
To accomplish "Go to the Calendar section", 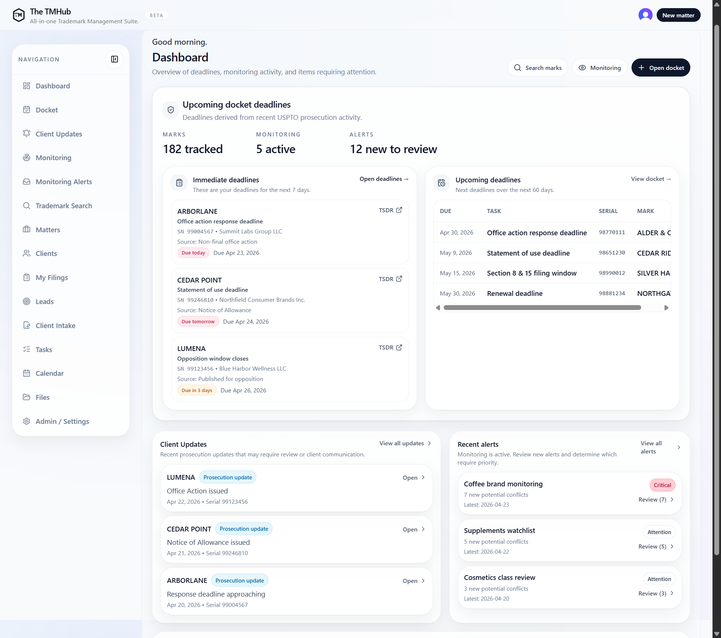I will click(49, 373).
